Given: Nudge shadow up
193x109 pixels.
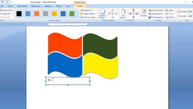Looking at the screenshot, I should point(112,10).
